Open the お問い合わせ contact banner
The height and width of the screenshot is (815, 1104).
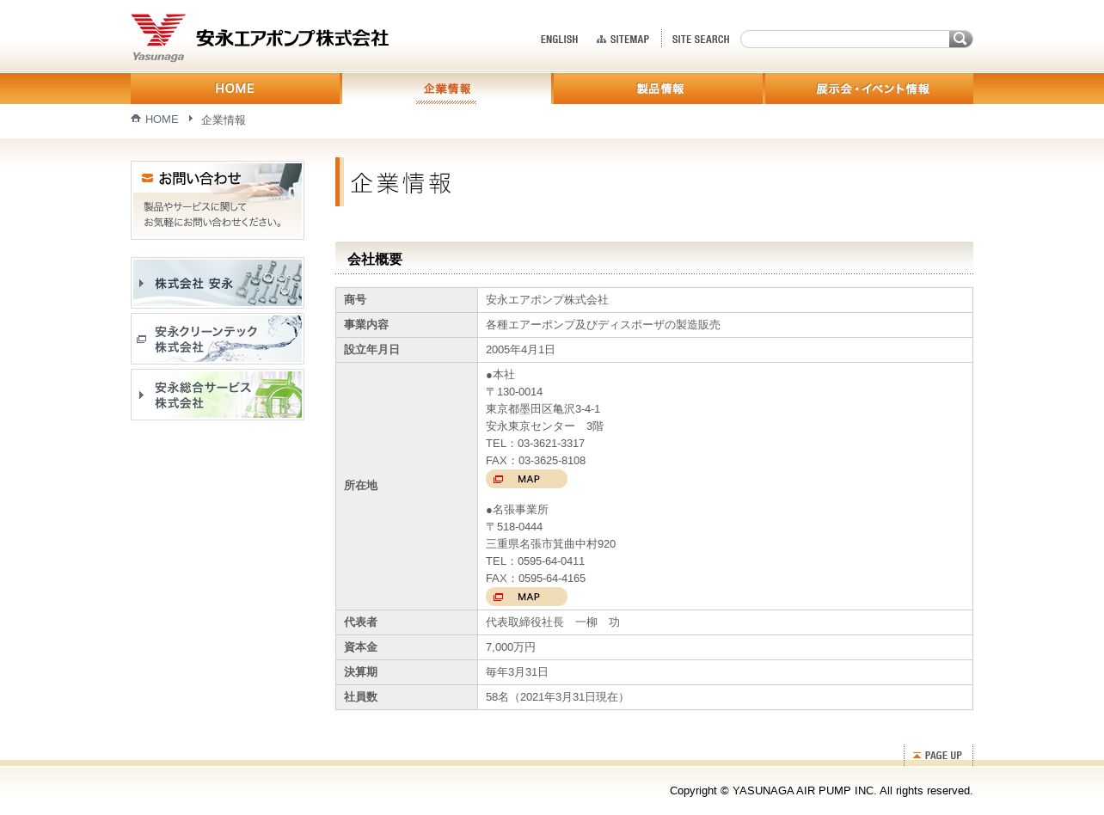[218, 200]
